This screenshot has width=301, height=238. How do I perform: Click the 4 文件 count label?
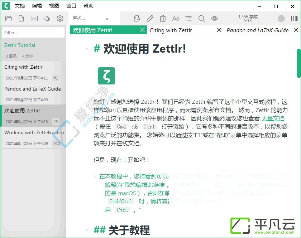28,56
